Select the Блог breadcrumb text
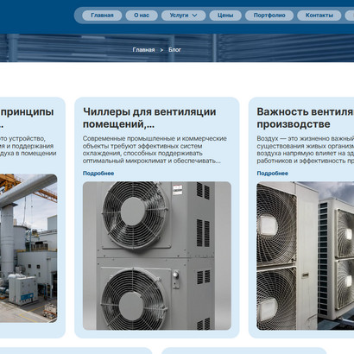Viewport: 354px width, 354px height. coord(174,50)
